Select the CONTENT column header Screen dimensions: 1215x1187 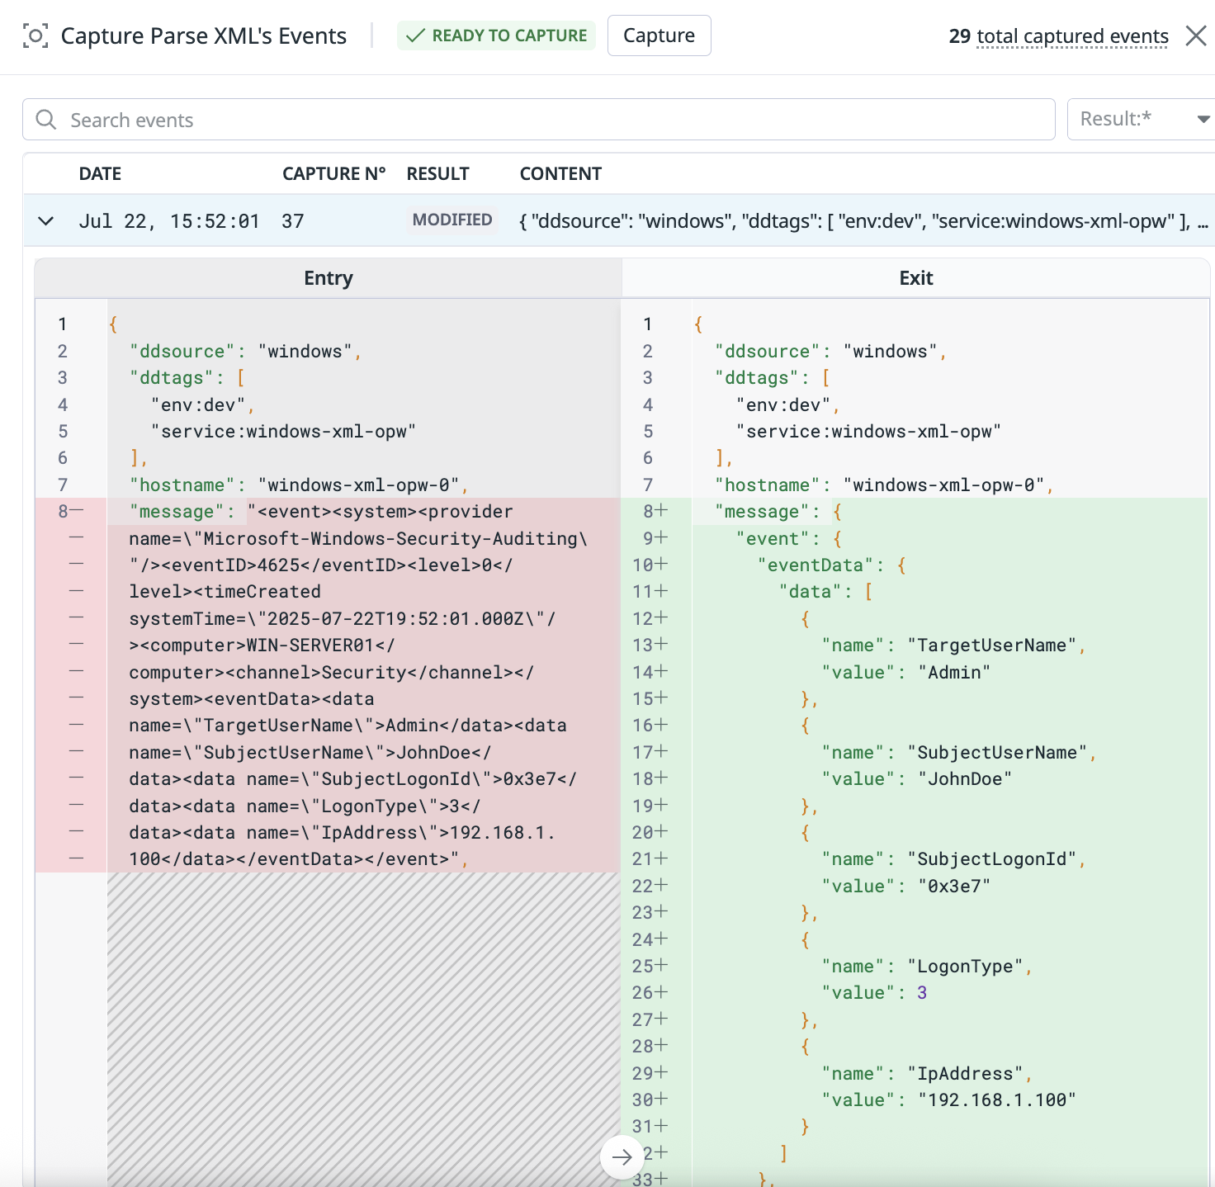tap(560, 173)
